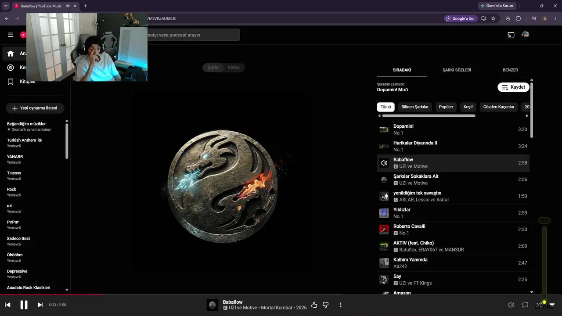Save the queue with Kaydet button
This screenshot has width=562, height=316.
[513, 87]
